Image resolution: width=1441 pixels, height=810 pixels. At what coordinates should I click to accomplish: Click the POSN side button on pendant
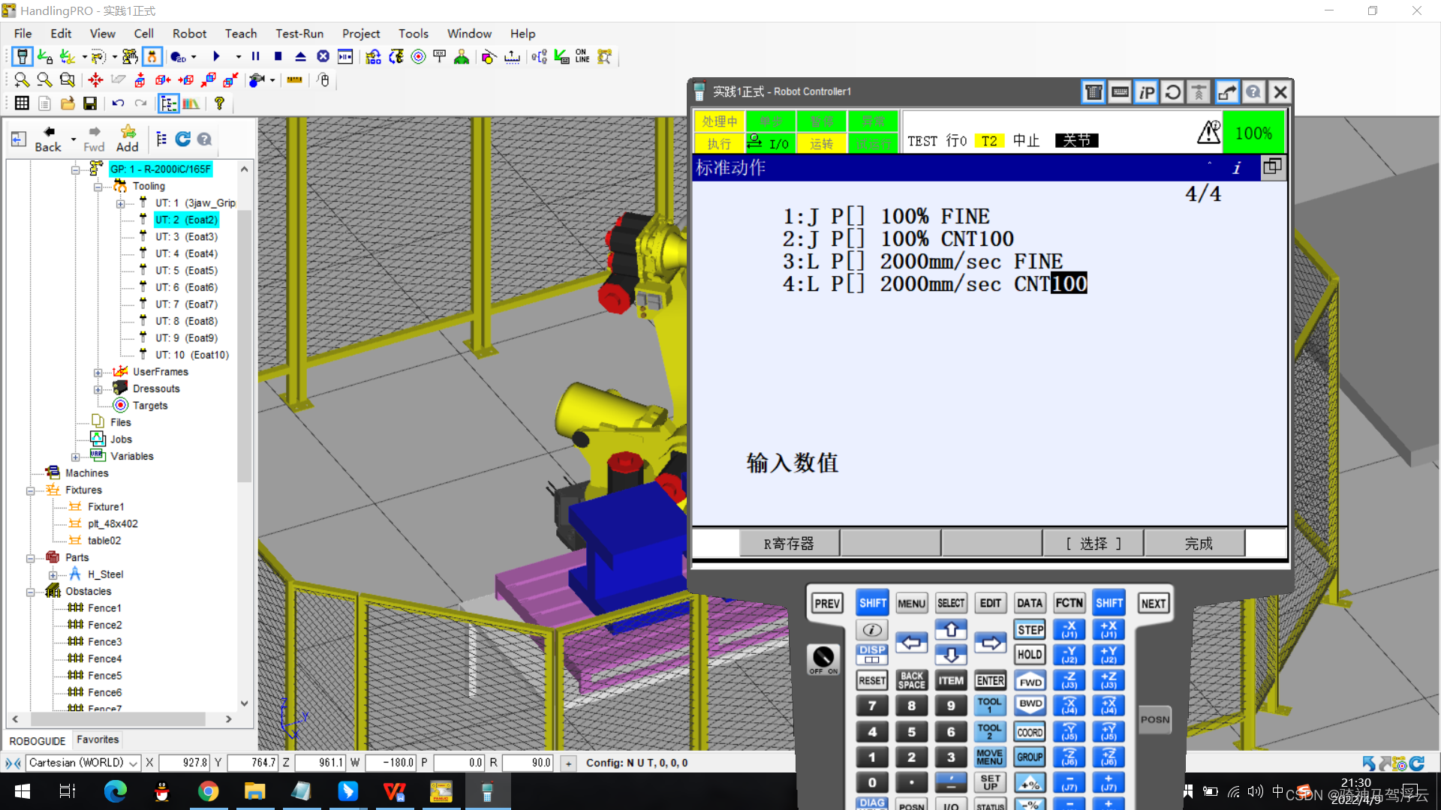[x=1155, y=720]
